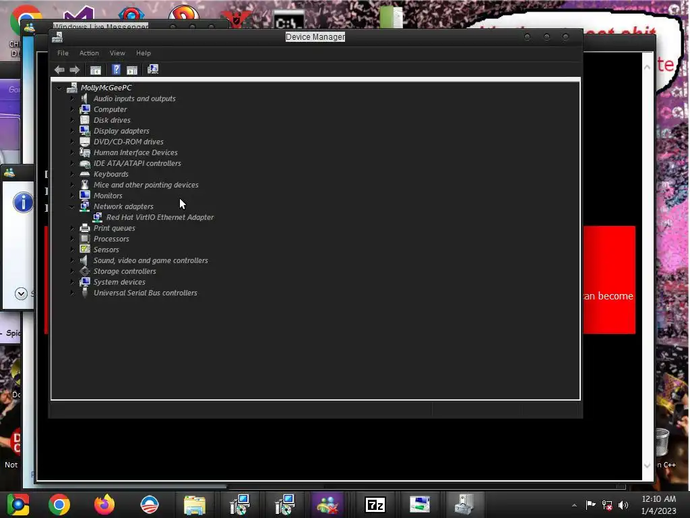Open the Help menu
This screenshot has height=518, width=690.
click(144, 53)
